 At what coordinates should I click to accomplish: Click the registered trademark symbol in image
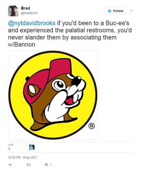pos(92,126)
